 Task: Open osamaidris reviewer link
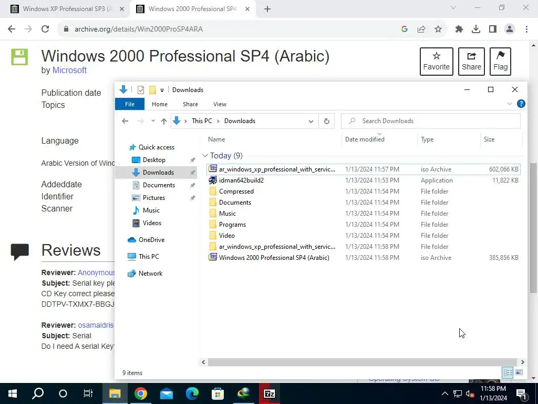click(96, 325)
